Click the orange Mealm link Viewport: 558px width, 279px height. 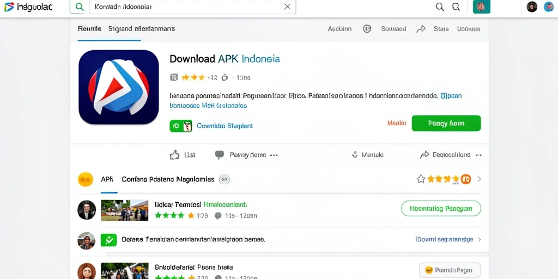[397, 123]
